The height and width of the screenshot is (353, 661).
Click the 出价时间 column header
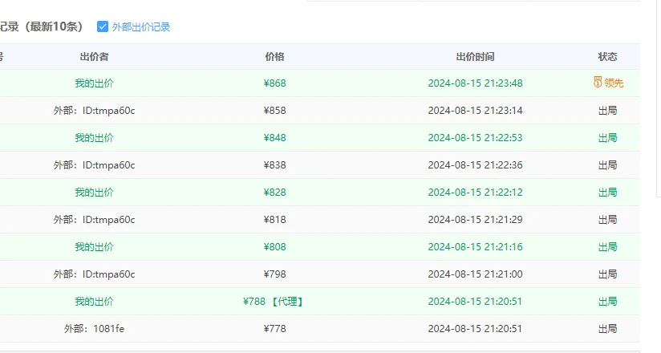(475, 57)
